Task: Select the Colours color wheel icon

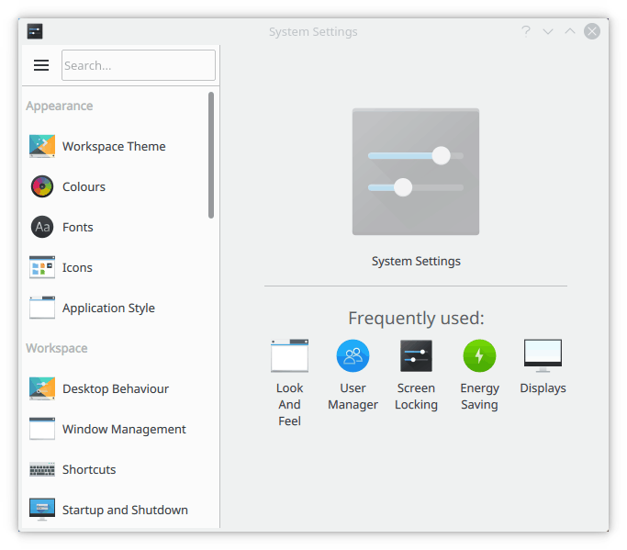Action: [x=42, y=186]
